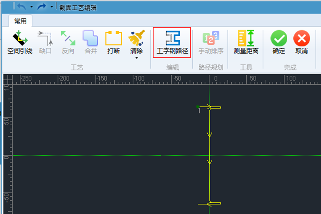Viewport: 321px width, 214px height.
Task: Confirm with the green 确定 button
Action: [279, 42]
